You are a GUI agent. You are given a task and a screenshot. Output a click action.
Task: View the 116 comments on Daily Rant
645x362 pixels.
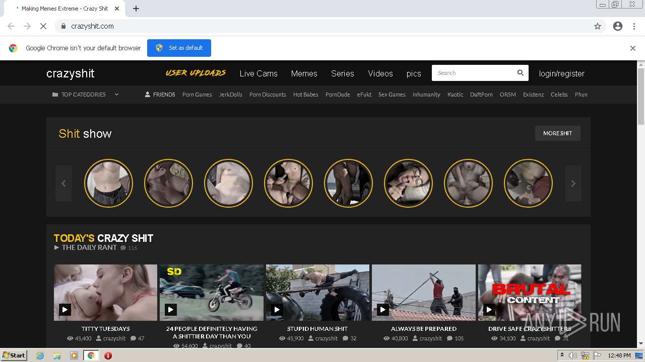(128, 248)
